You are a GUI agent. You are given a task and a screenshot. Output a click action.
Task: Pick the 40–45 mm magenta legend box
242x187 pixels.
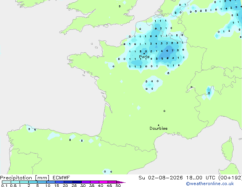point(103,182)
